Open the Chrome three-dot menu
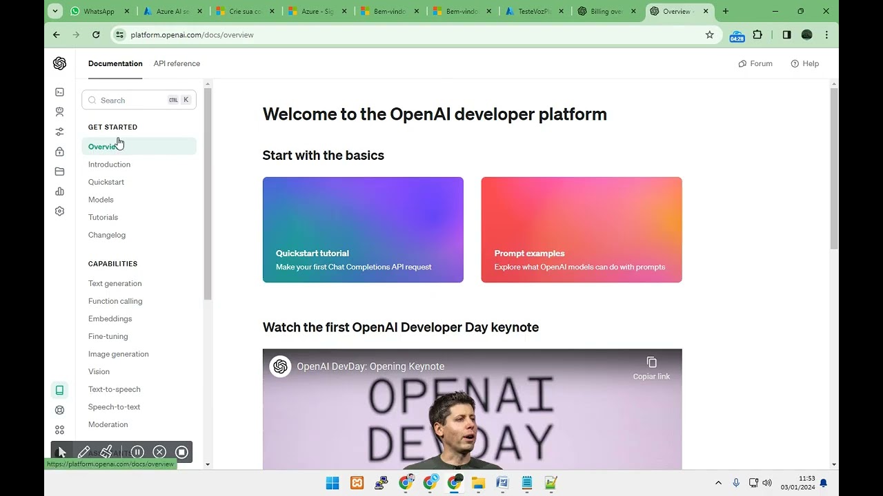Screen dimensions: 883x496 point(826,34)
